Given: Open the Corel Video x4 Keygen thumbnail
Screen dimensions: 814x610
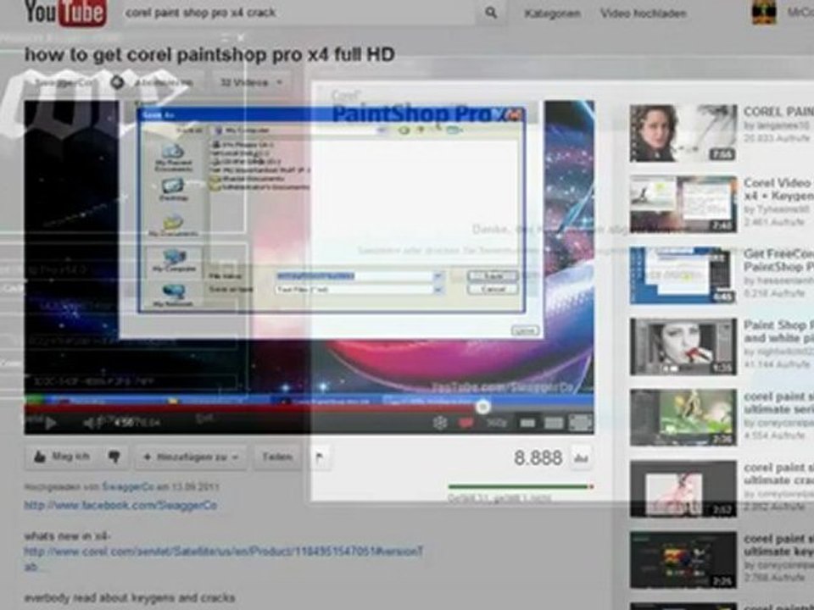Looking at the screenshot, I should (x=683, y=204).
